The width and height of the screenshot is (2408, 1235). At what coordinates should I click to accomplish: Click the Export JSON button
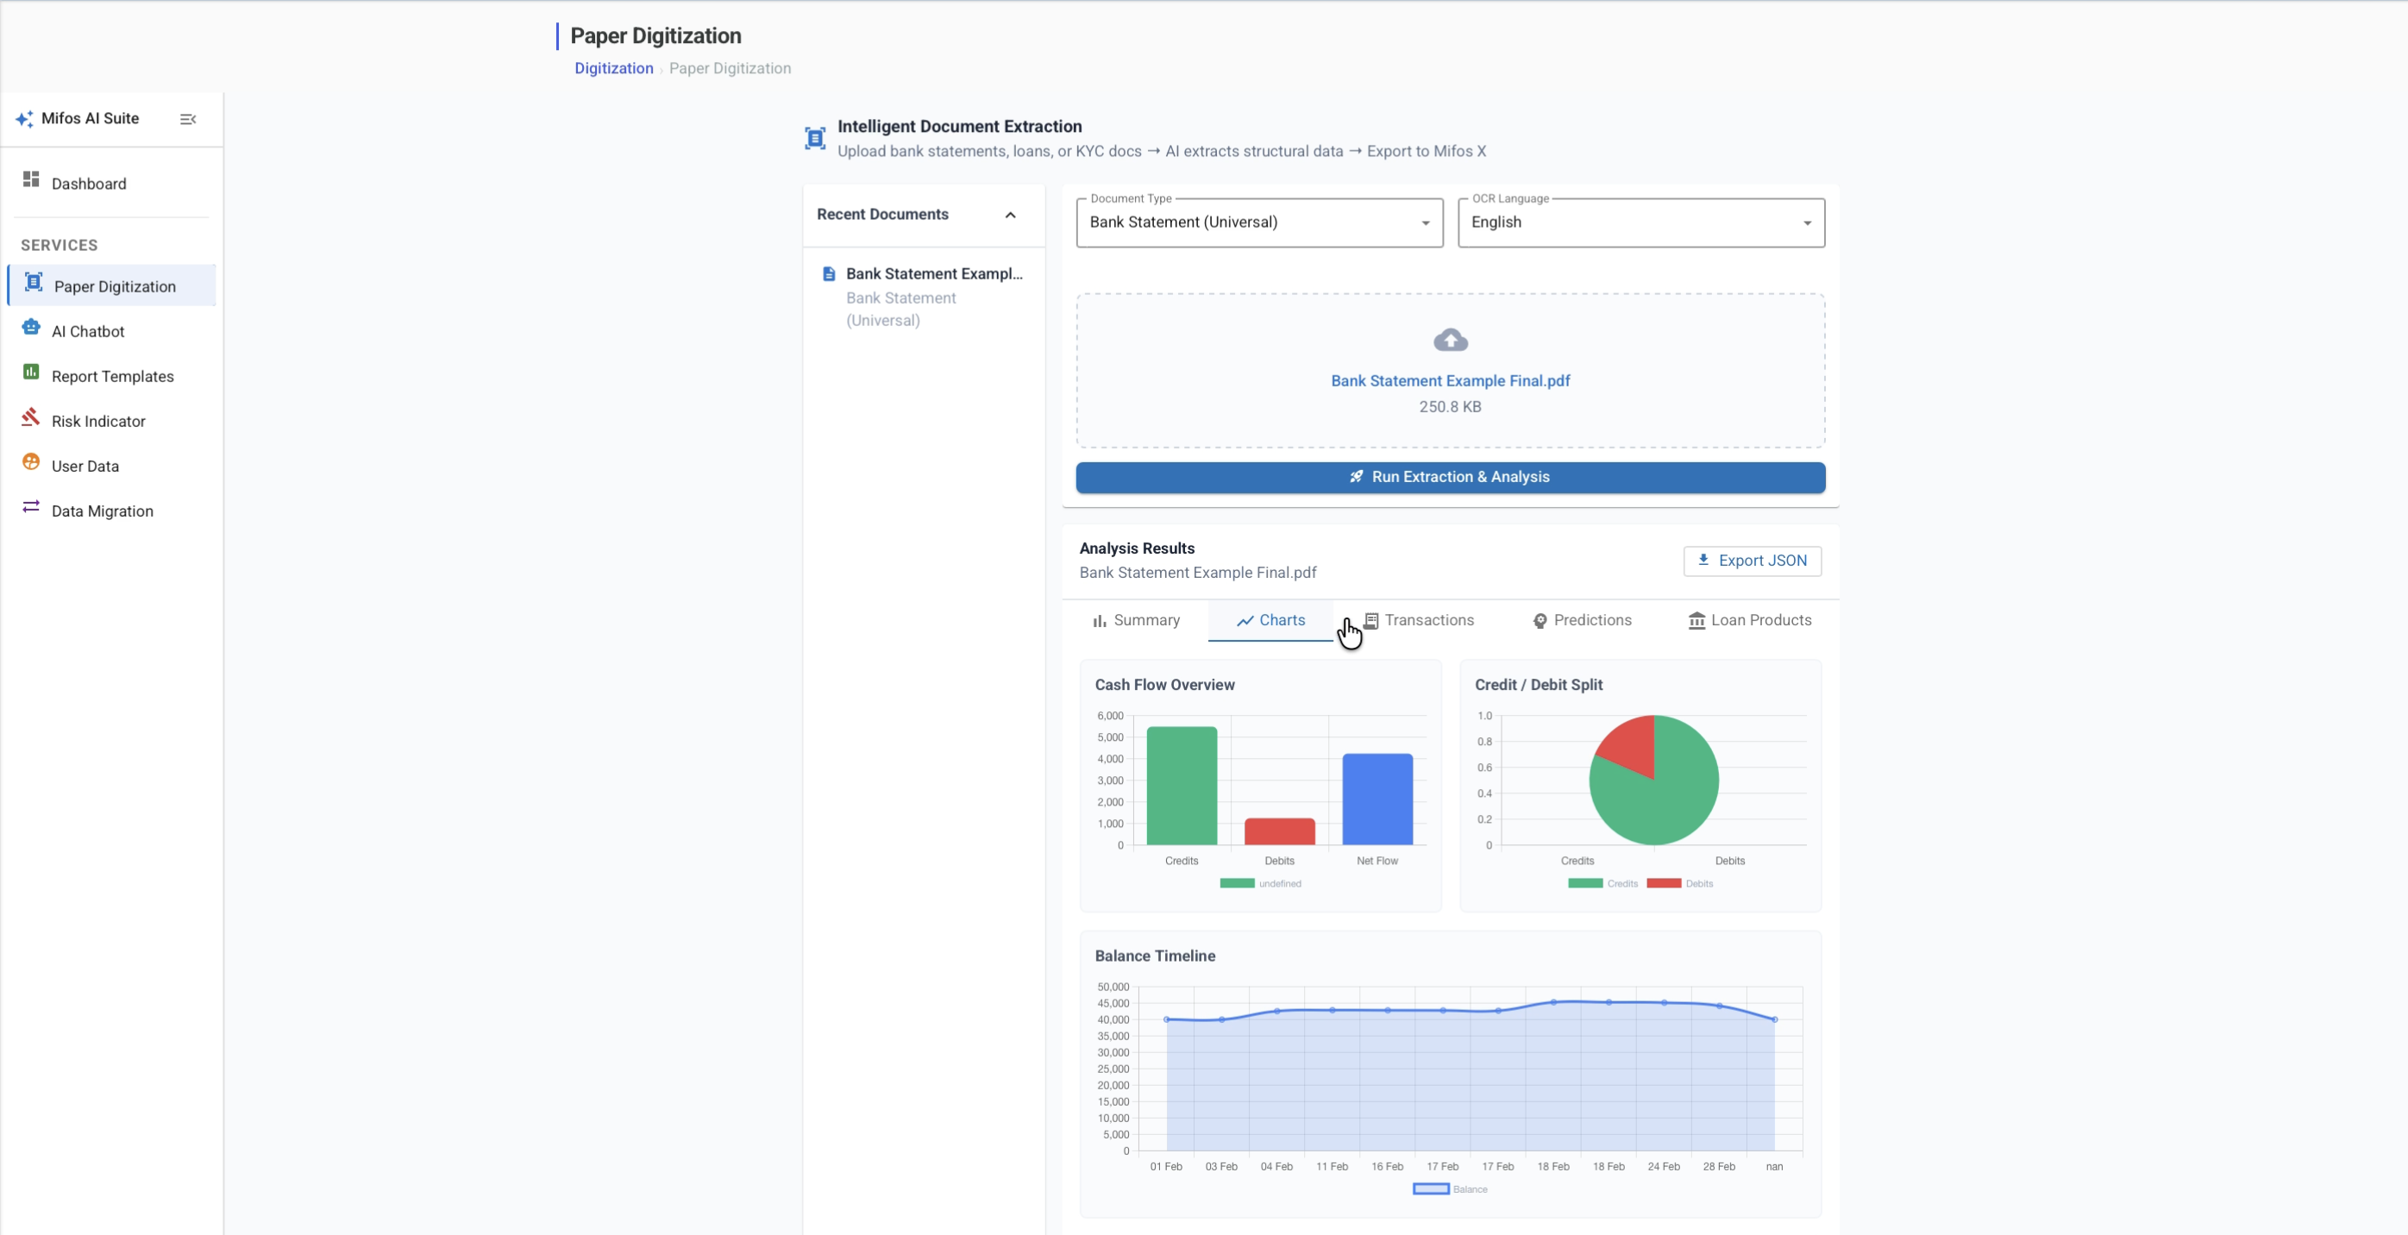coord(1752,561)
